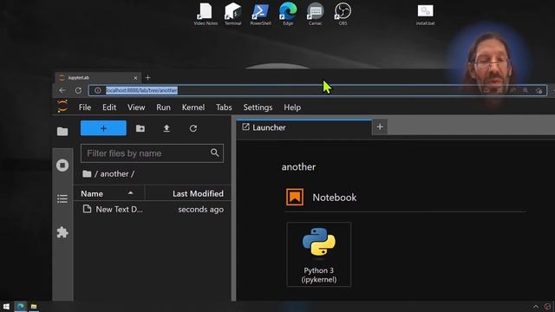555x312 pixels.
Task: Open Extension Manager puzzle icon
Action: pyautogui.click(x=62, y=232)
